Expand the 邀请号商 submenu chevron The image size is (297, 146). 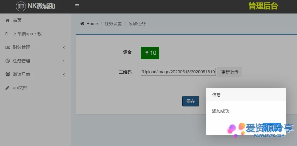pyautogui.click(x=64, y=74)
